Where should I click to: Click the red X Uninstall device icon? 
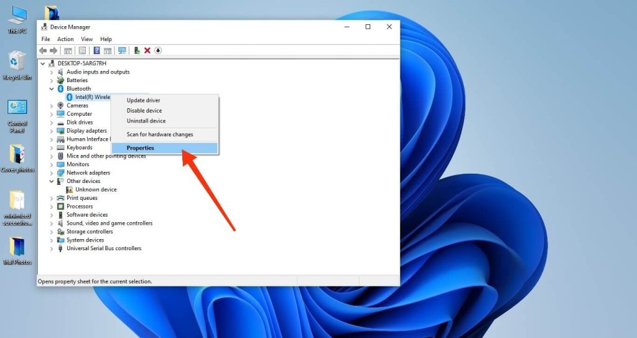[147, 50]
